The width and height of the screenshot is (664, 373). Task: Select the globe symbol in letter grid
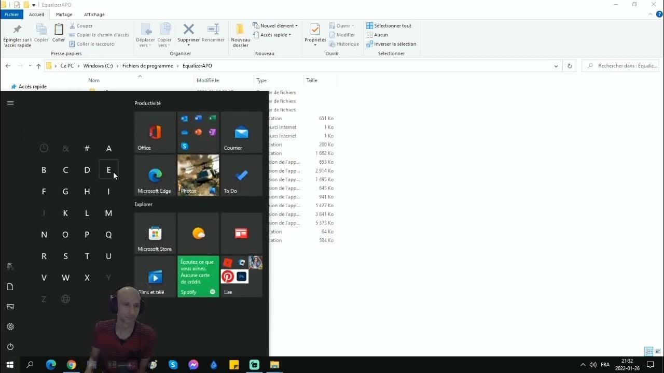click(65, 299)
